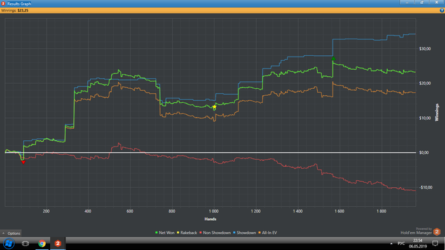Click the 1 200 hands axis label
445x250 pixels.
point(256,211)
